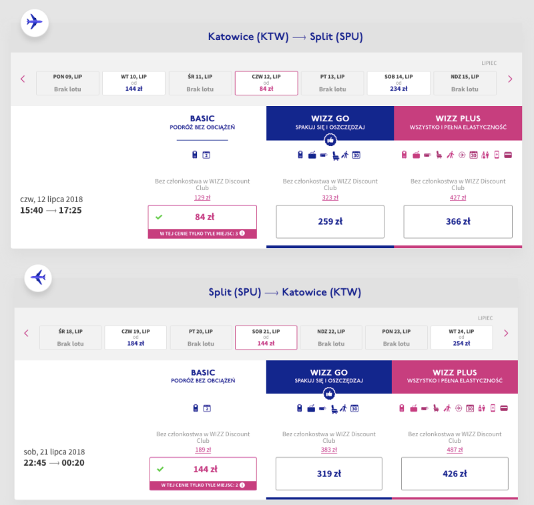Click return WIZZ GO seat selection icon

click(334, 409)
